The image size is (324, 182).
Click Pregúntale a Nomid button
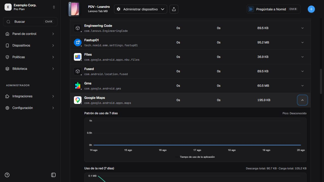(273, 9)
